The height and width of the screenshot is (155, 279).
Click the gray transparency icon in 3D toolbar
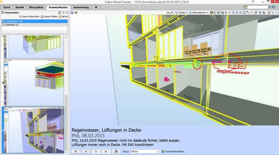[x=226, y=13]
